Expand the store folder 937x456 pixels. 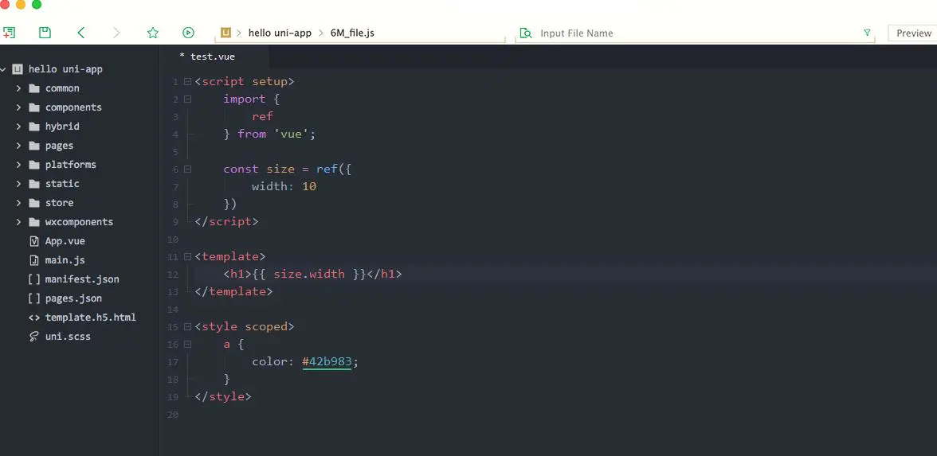(18, 203)
